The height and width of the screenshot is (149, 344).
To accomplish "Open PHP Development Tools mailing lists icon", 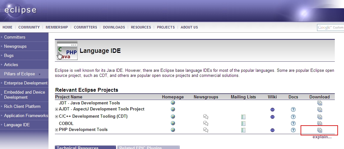I will (243, 130).
